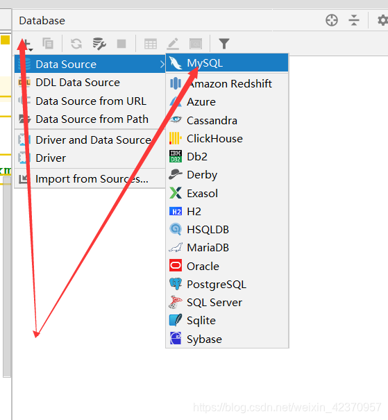Choose PostgreSQL data source

227,285
